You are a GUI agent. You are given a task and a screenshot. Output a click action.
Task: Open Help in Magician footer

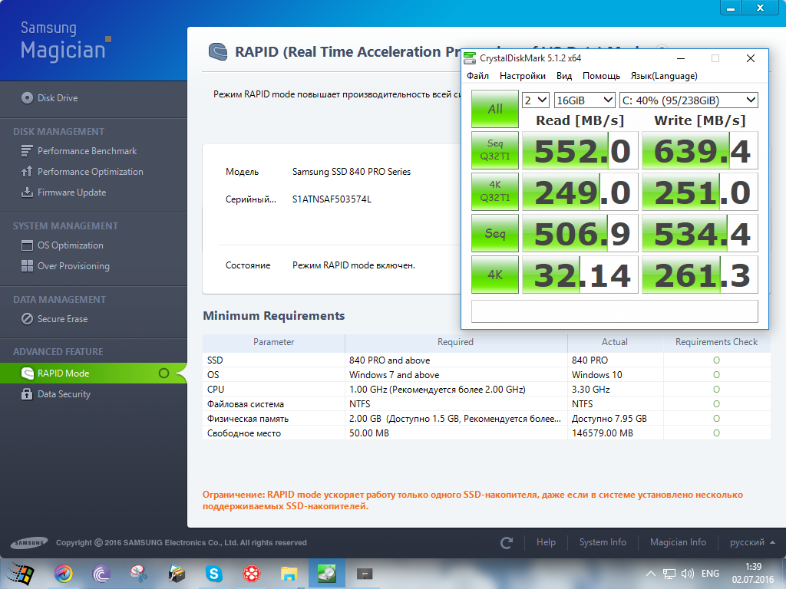546,542
